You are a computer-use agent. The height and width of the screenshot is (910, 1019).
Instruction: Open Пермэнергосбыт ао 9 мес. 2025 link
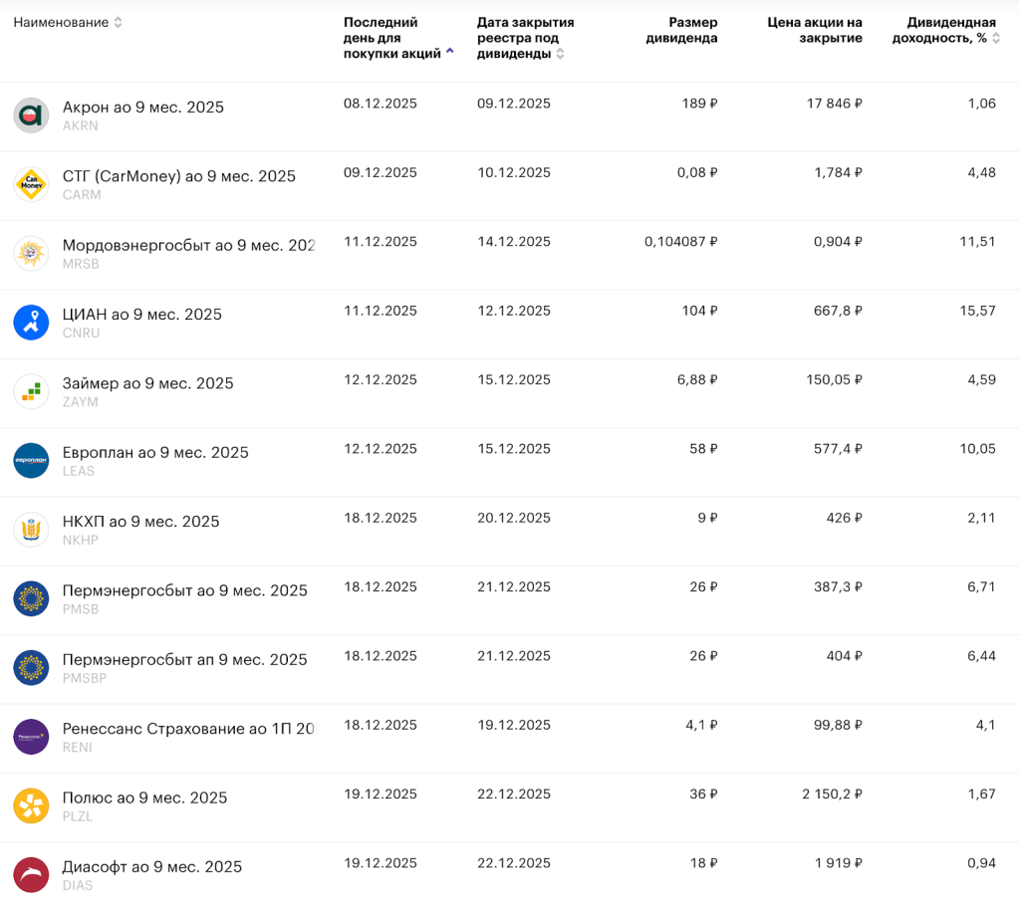[x=184, y=590]
